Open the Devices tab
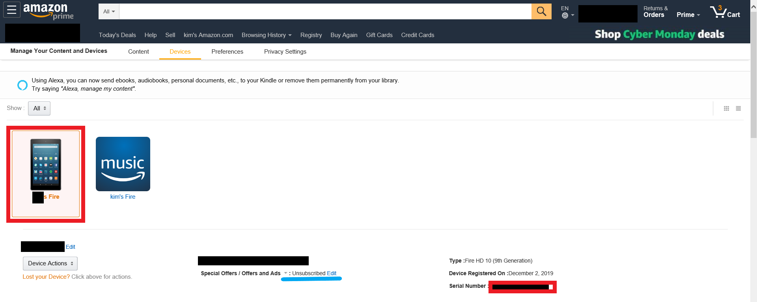The width and height of the screenshot is (757, 302). [x=180, y=52]
